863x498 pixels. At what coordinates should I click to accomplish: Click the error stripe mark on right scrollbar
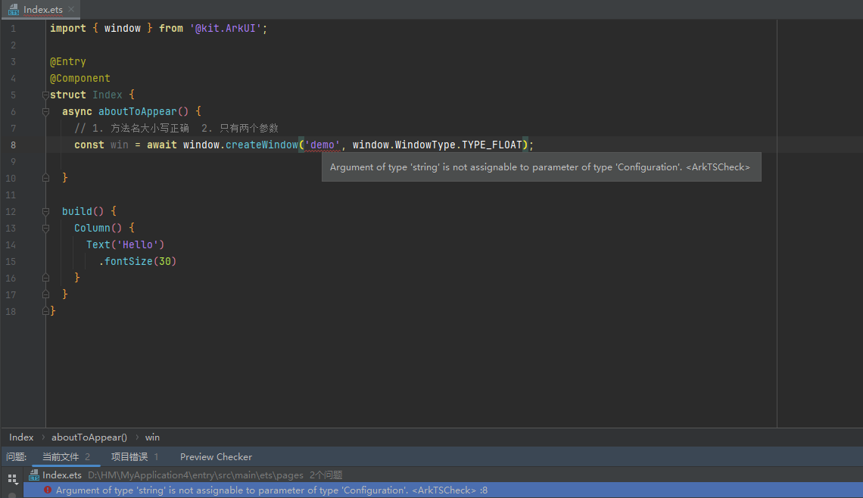[x=858, y=145]
